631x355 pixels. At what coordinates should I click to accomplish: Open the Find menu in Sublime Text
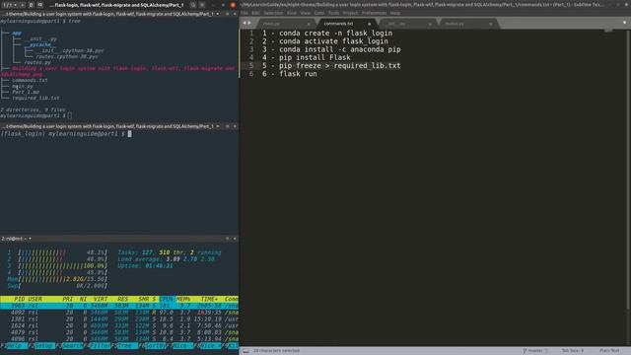(292, 13)
